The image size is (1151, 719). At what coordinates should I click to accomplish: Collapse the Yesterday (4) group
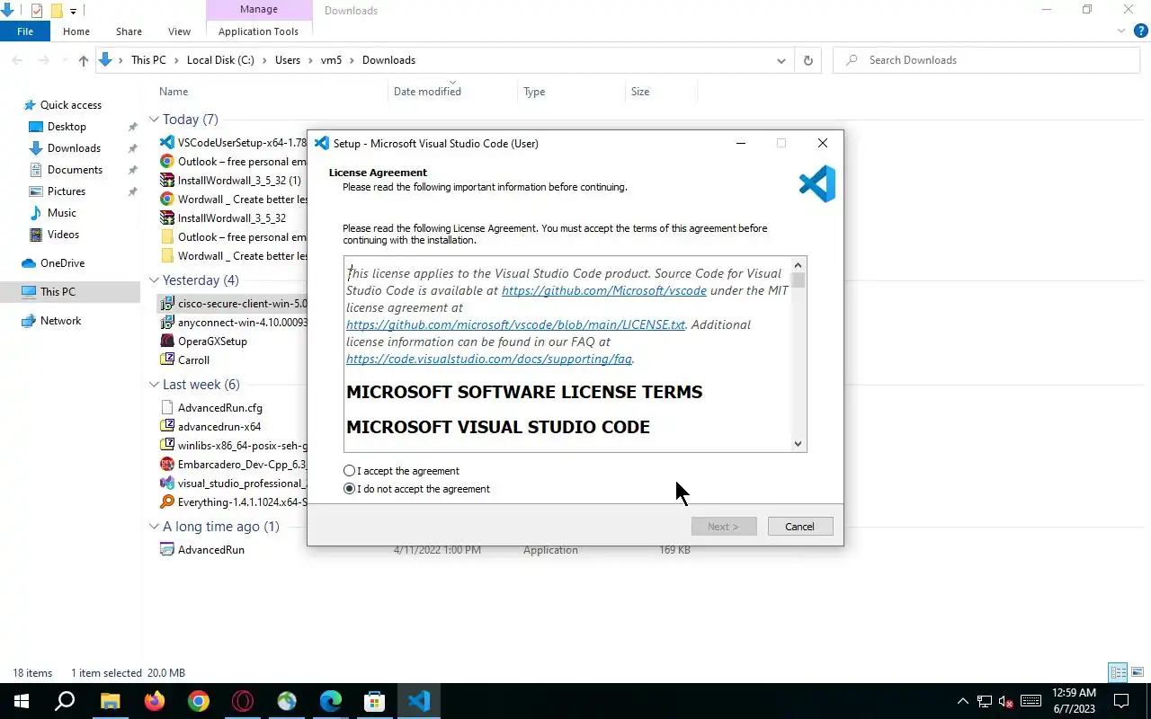[x=154, y=280]
